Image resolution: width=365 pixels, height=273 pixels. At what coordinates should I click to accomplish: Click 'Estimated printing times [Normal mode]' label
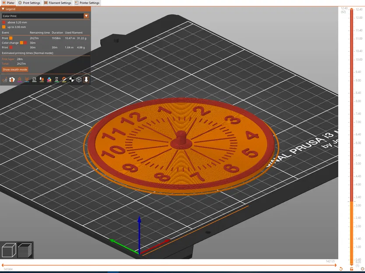click(28, 53)
